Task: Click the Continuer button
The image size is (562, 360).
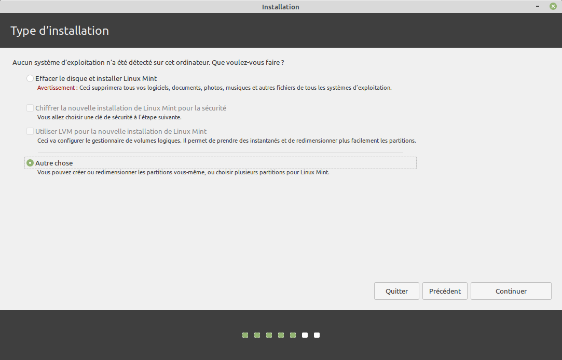Action: tap(511, 291)
